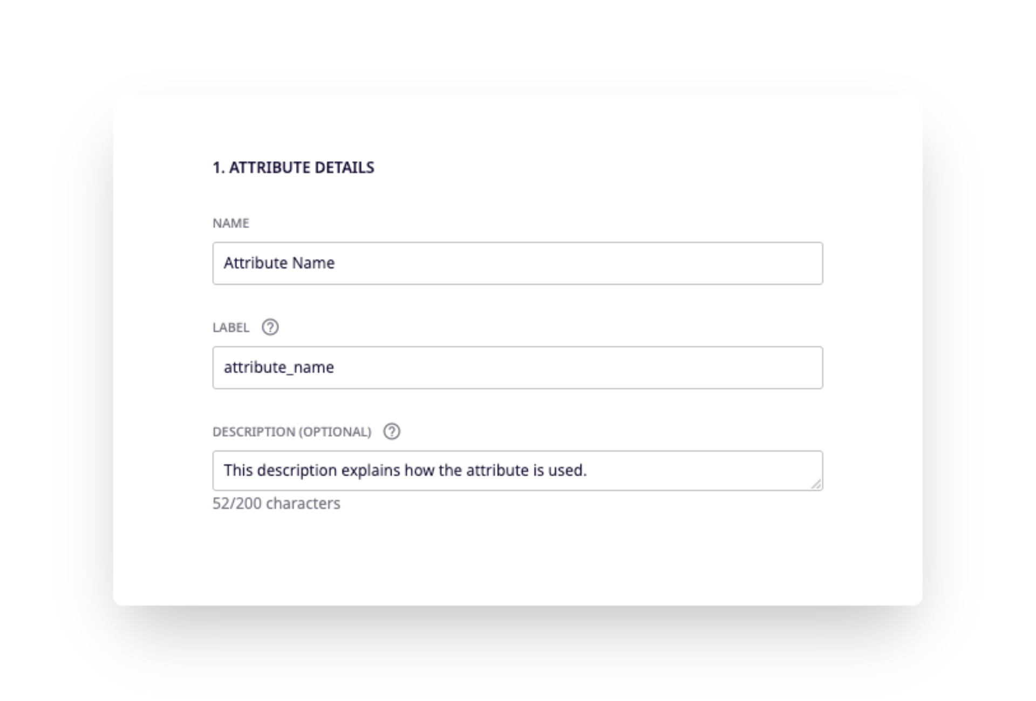This screenshot has height=701, width=1036.
Task: Select the attribute_name label field
Action: (x=517, y=367)
